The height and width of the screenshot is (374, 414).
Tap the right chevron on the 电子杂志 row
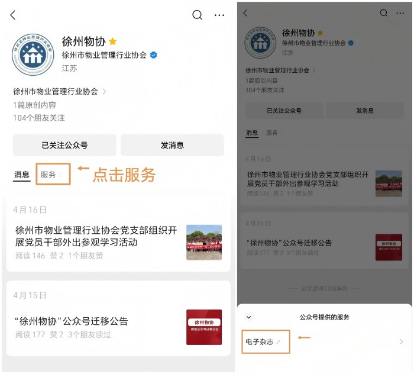[x=401, y=342]
